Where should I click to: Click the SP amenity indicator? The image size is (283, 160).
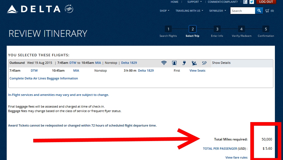204,63
